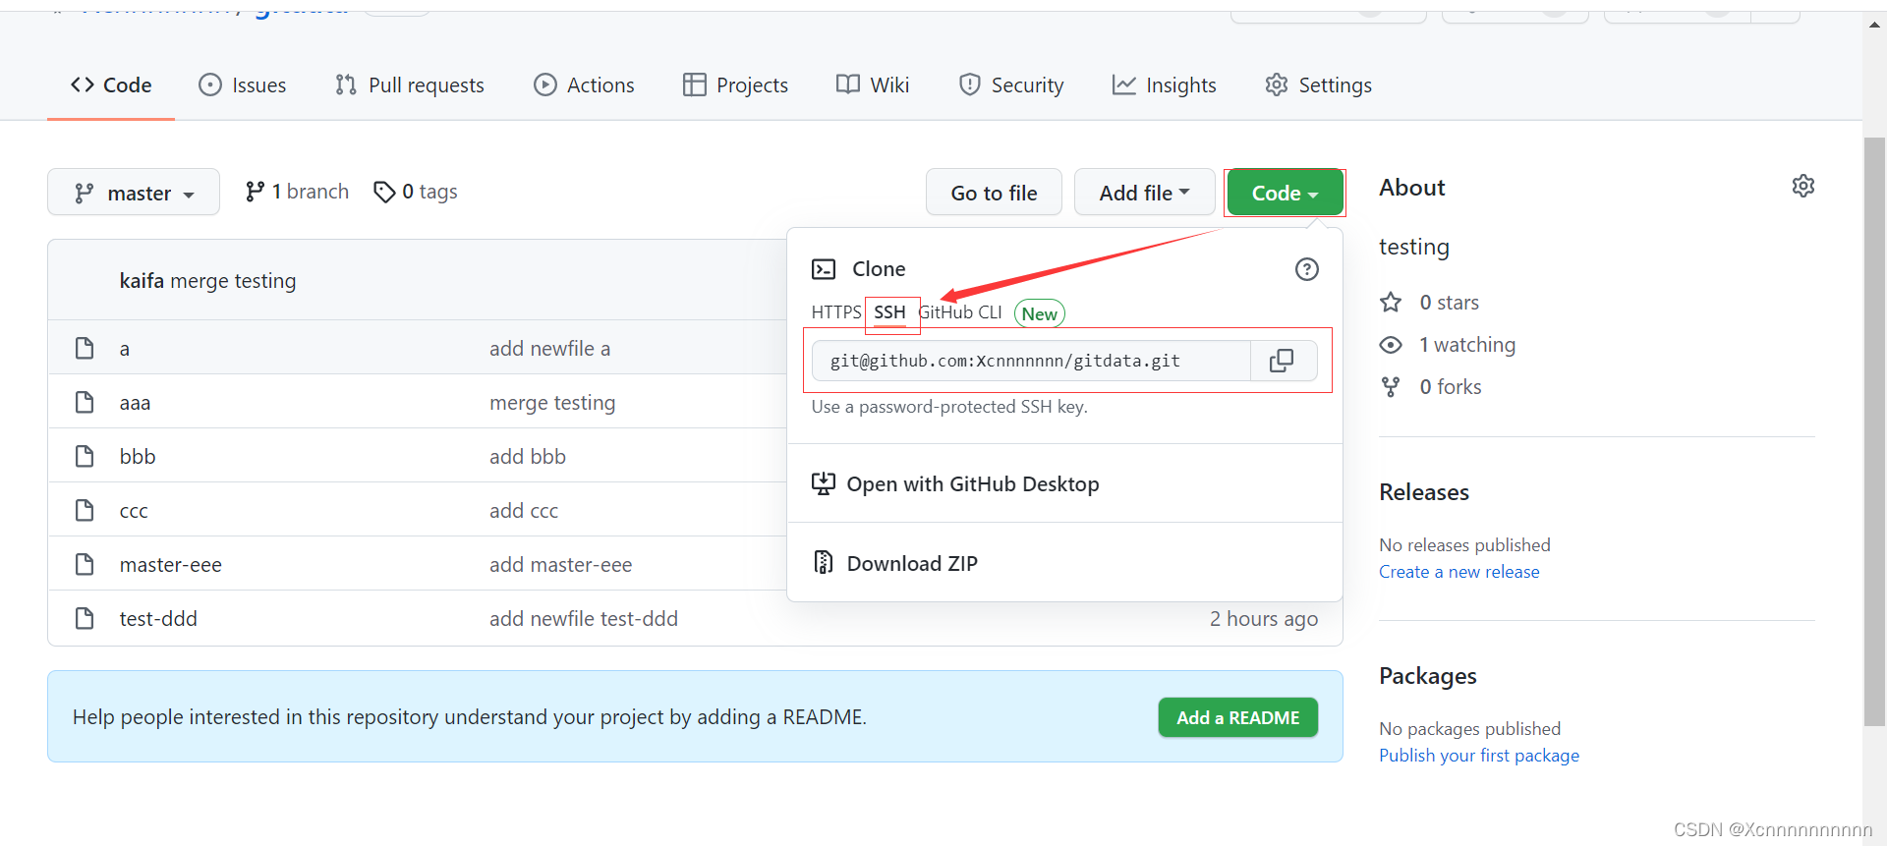Go to the Projects tab
This screenshot has width=1887, height=846.
[x=735, y=85]
